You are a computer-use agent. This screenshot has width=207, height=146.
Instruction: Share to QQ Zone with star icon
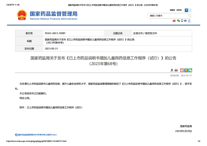pyautogui.click(x=186, y=70)
